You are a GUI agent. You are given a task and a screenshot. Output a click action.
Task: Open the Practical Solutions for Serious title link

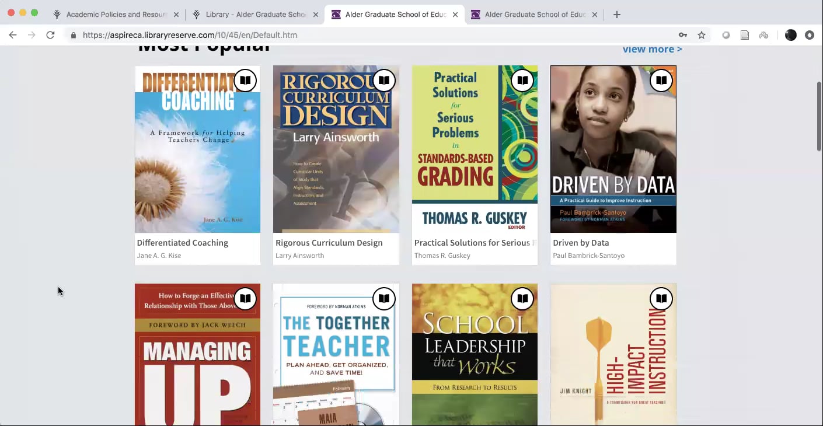pyautogui.click(x=475, y=243)
